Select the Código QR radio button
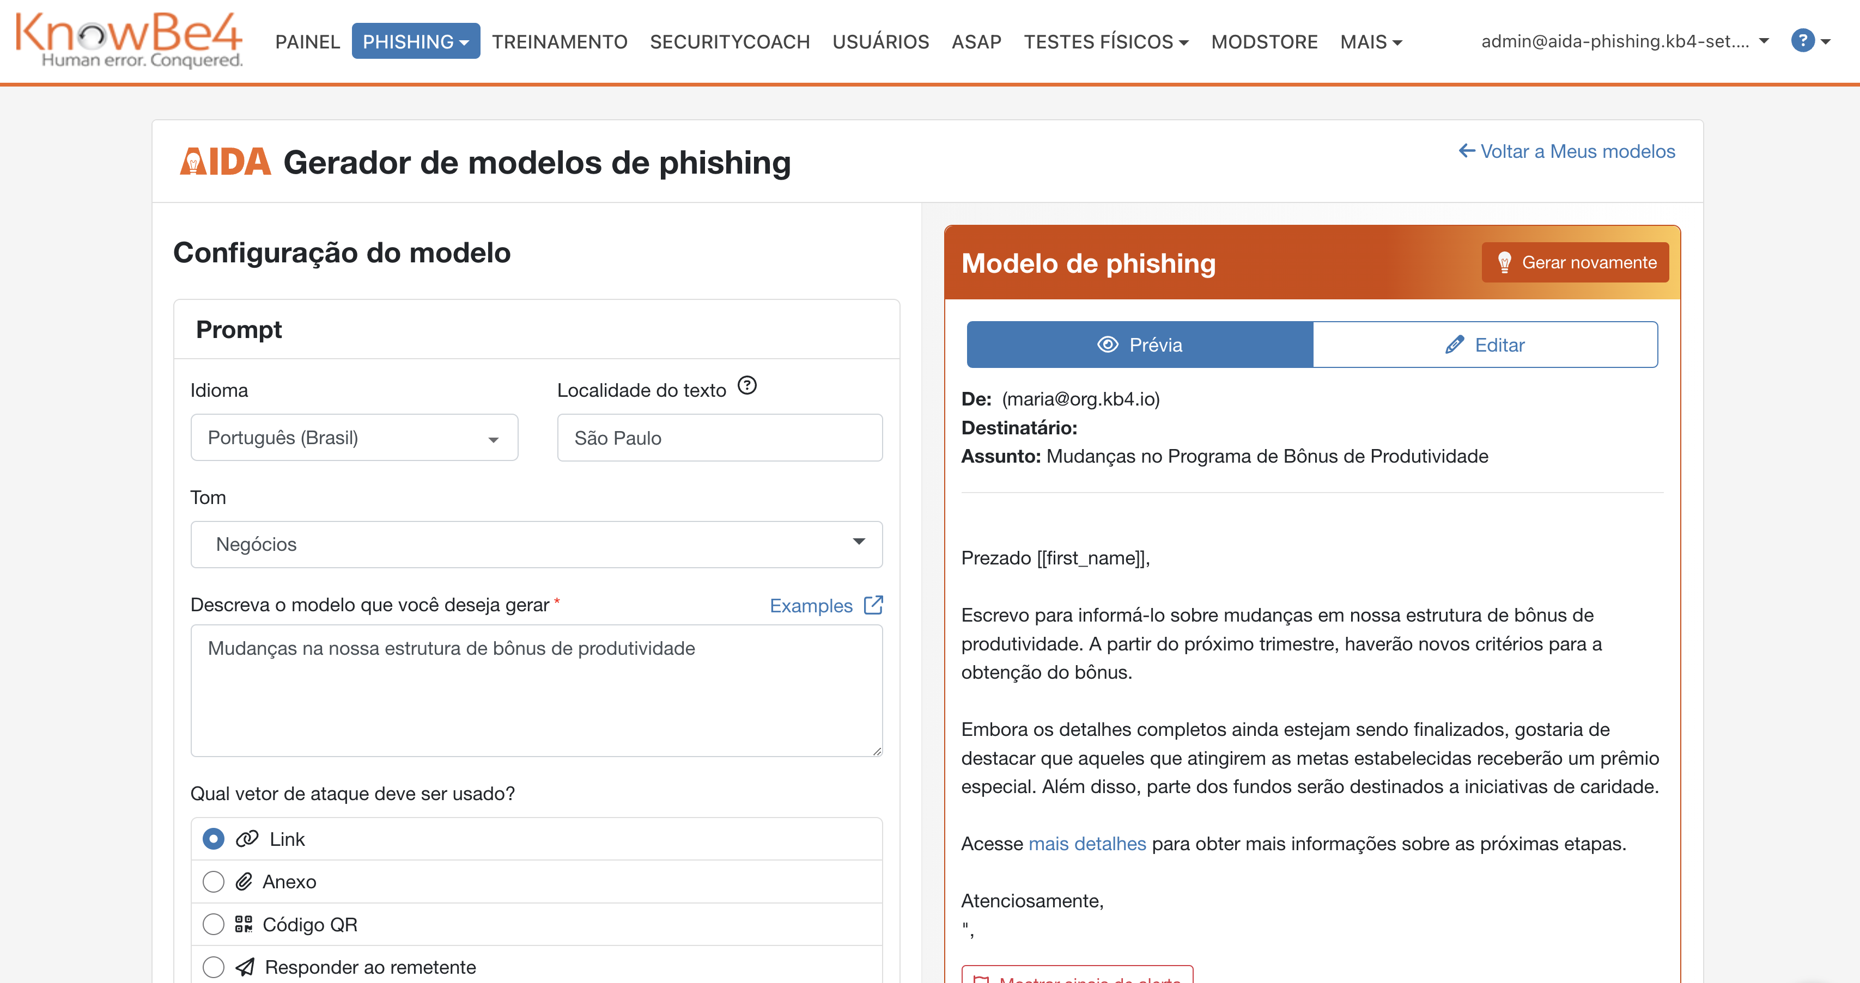Screen dimensions: 1860x983 click(213, 924)
